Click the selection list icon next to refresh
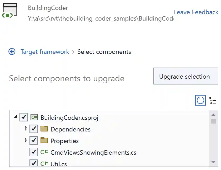 pos(213,100)
